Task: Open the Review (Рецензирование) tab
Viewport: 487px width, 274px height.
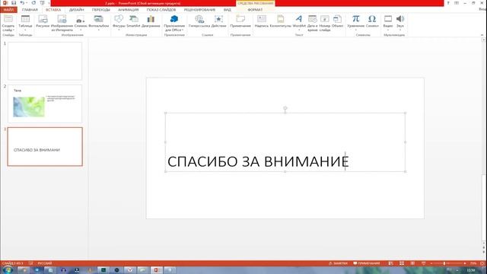Action: [199, 10]
